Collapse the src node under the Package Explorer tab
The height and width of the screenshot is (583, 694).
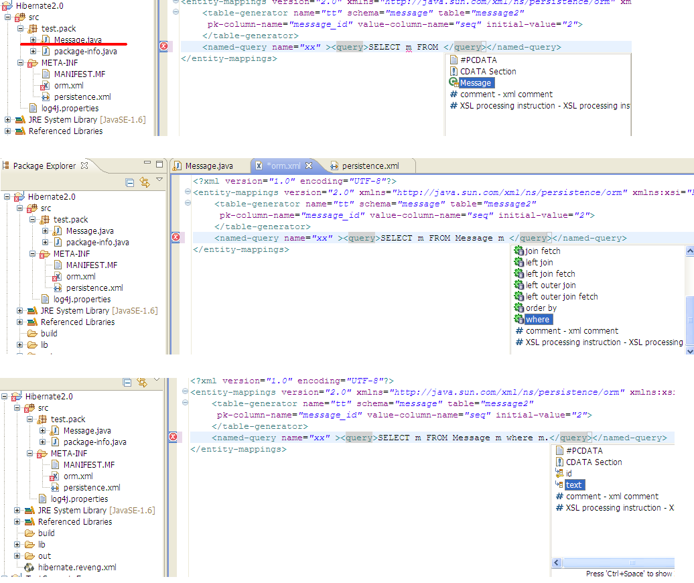coord(20,208)
